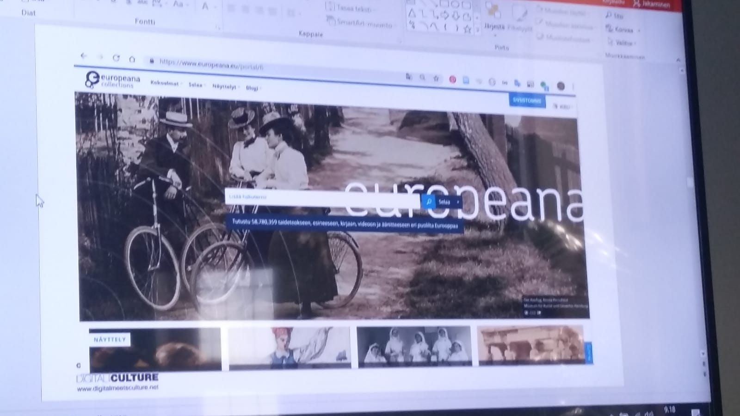The height and width of the screenshot is (416, 740).
Task: Open the Kokoelmat menu
Action: click(166, 83)
